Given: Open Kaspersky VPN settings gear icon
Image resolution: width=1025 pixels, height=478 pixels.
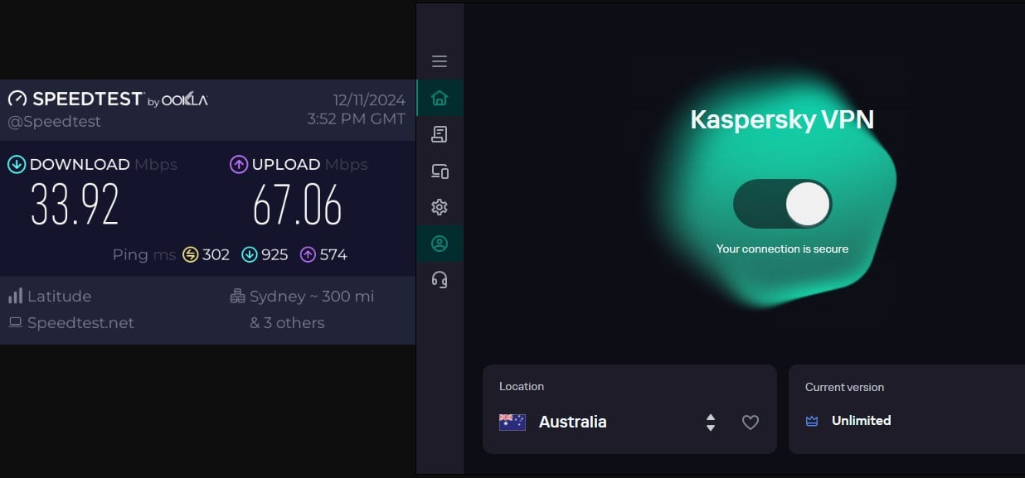Looking at the screenshot, I should (439, 206).
